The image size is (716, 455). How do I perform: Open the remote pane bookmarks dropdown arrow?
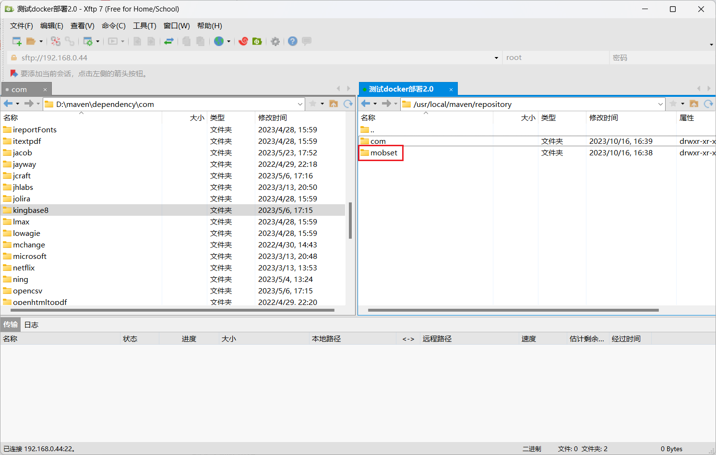tap(683, 104)
